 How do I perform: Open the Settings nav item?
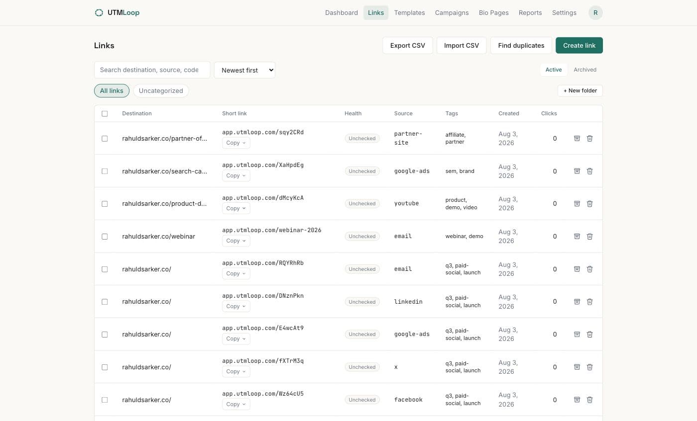[564, 12]
